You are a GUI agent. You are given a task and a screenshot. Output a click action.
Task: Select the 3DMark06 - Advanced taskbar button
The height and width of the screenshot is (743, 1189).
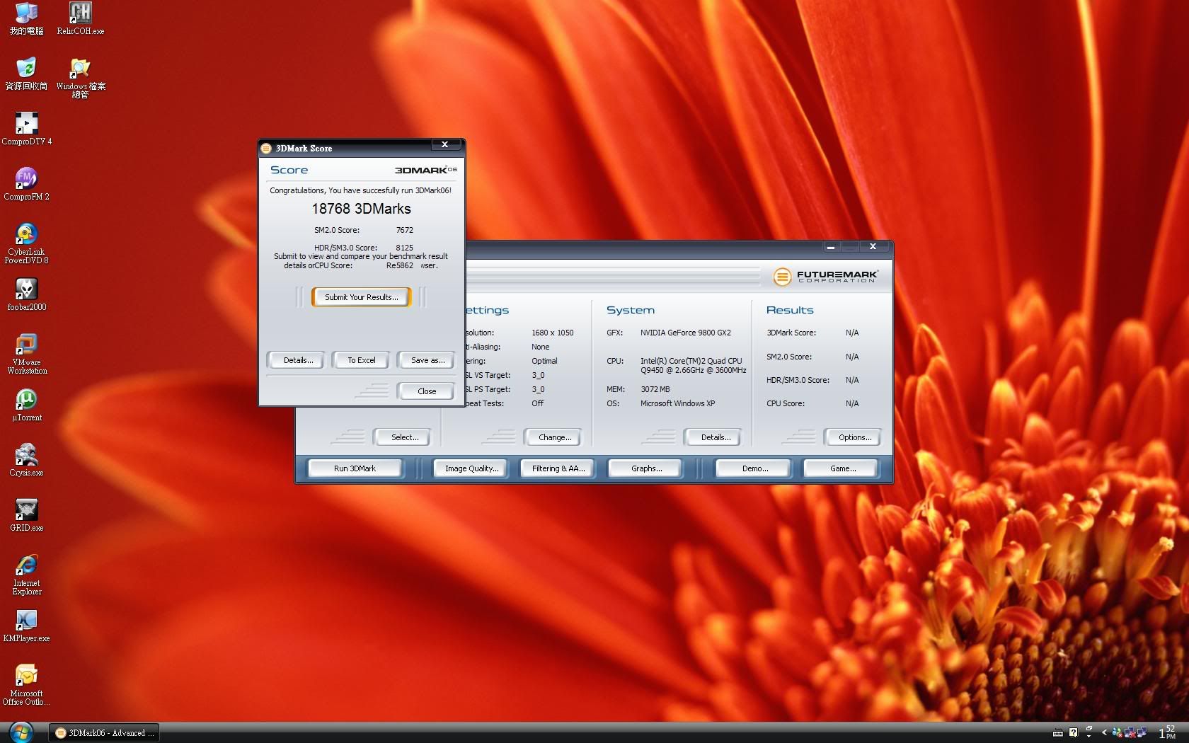[104, 732]
